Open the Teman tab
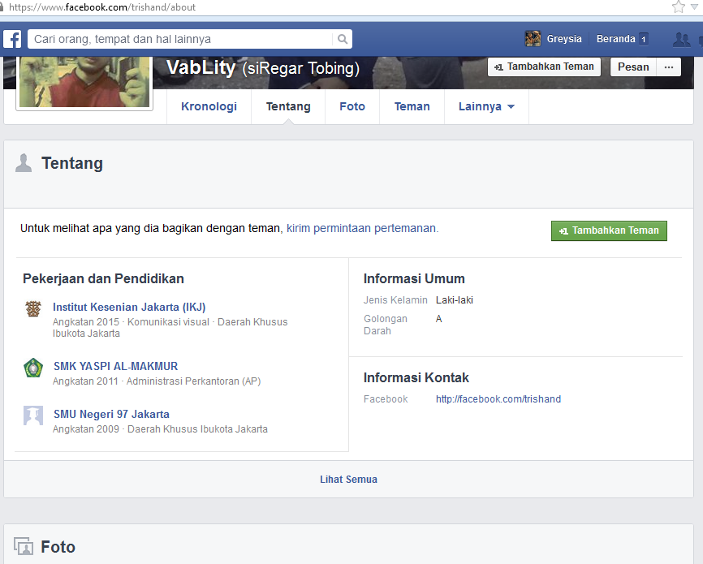 click(x=412, y=106)
